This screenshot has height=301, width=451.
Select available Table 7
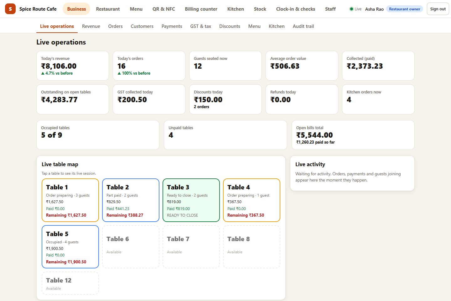[x=191, y=247]
